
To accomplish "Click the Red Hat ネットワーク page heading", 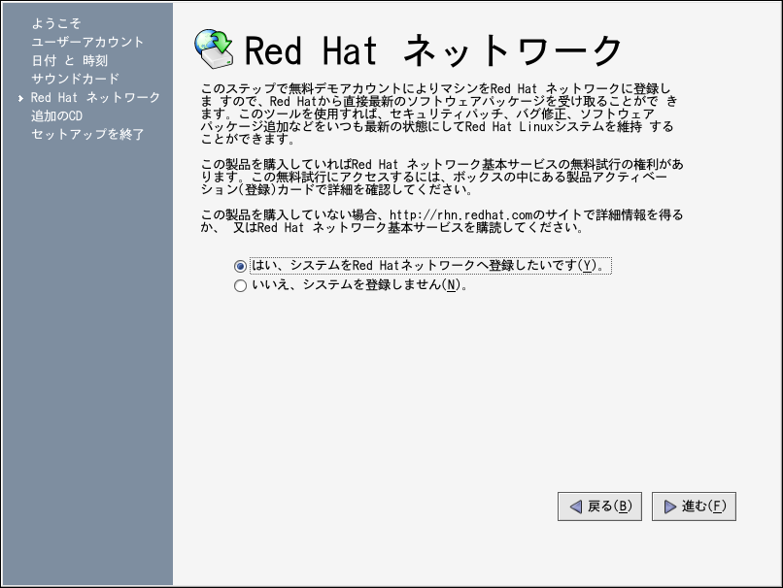I will [x=433, y=49].
